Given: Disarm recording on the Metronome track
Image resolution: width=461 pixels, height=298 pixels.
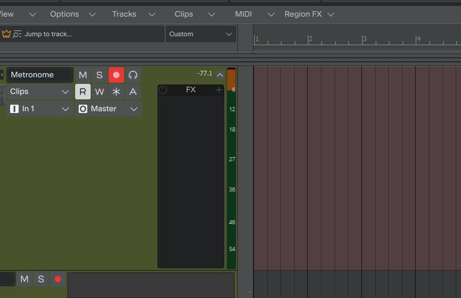Looking at the screenshot, I should [x=116, y=75].
